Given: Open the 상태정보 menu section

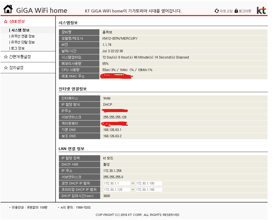Looking at the screenshot, I should [17, 21].
